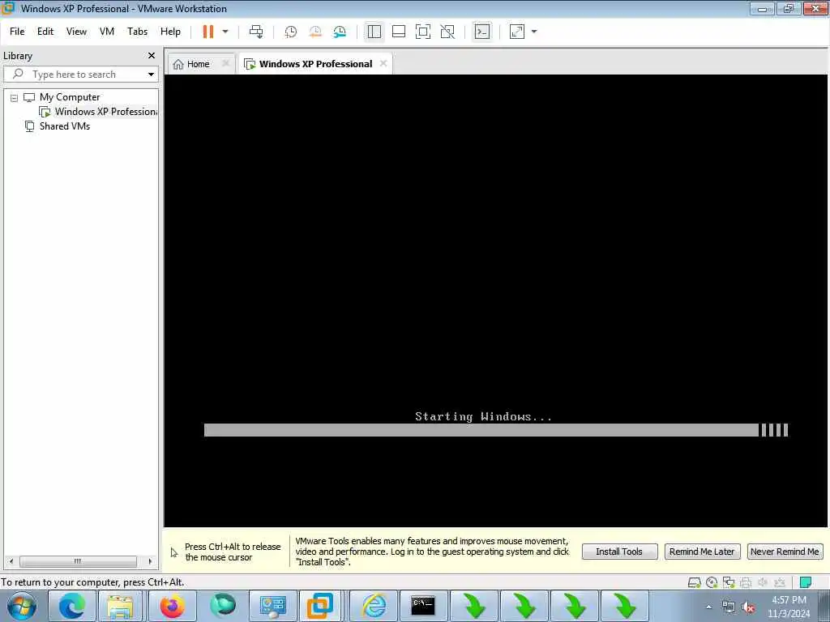Close the Windows XP Professional tab

pyautogui.click(x=383, y=63)
